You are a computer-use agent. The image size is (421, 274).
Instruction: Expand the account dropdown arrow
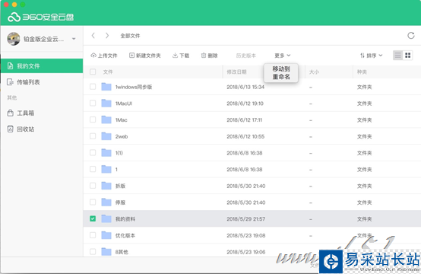pyautogui.click(x=74, y=39)
